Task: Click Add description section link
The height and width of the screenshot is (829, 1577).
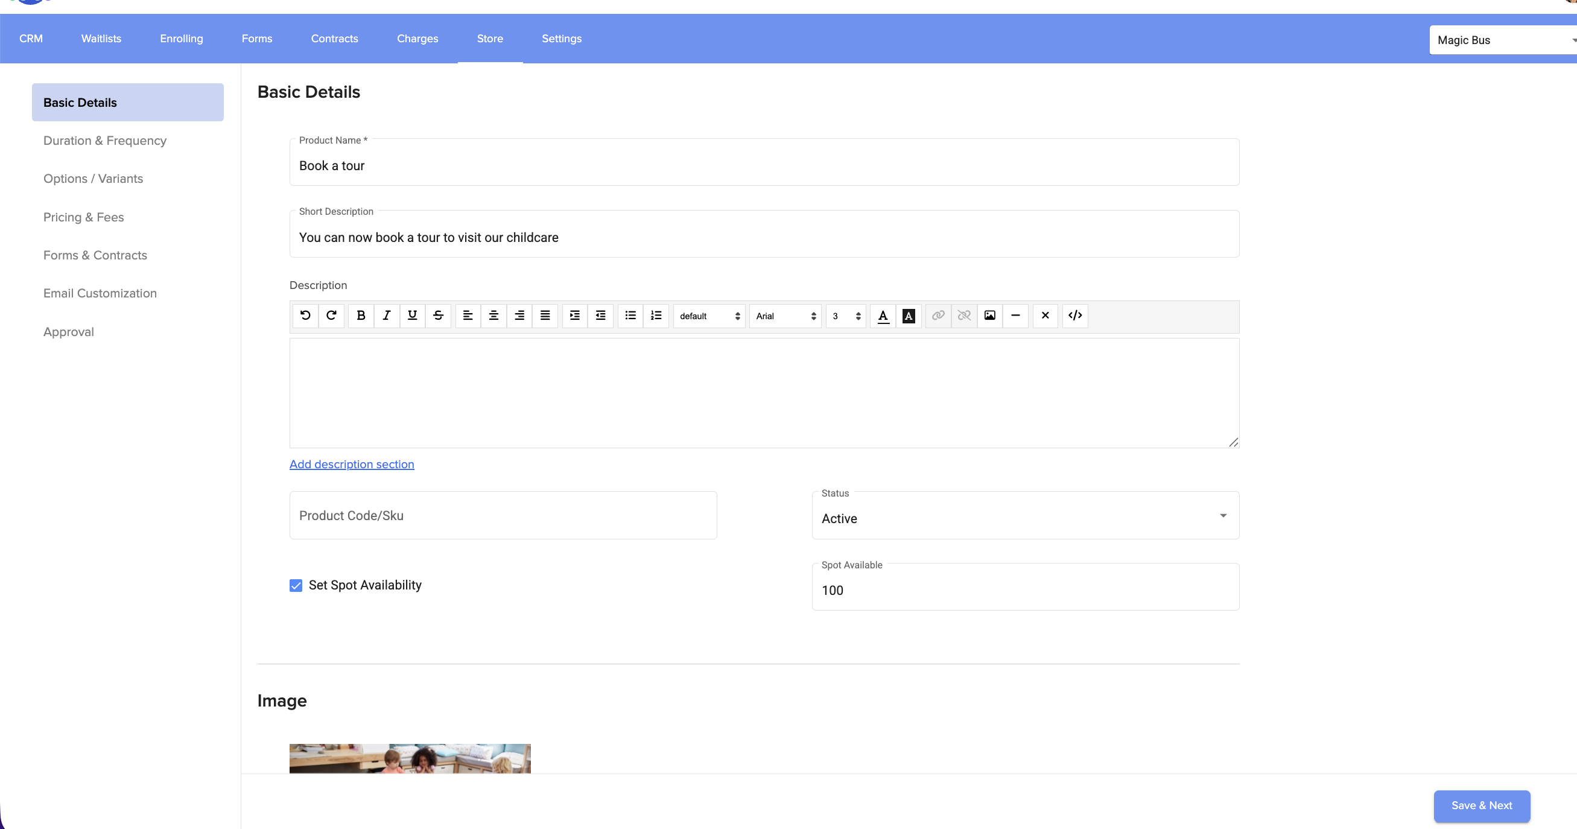Action: (x=351, y=464)
